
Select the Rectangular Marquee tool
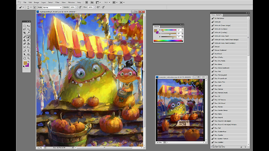pos(25,26)
